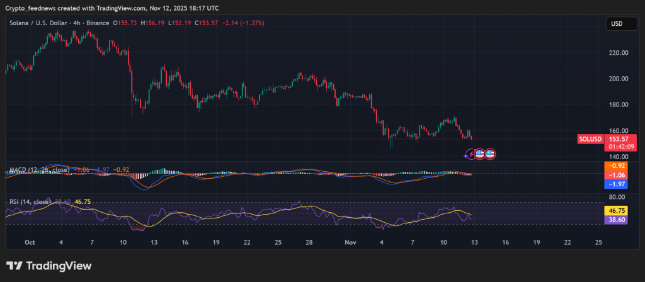This screenshot has height=282, width=645.
Task: Click the blue -1.97 MACD value tag
Action: [x=616, y=184]
